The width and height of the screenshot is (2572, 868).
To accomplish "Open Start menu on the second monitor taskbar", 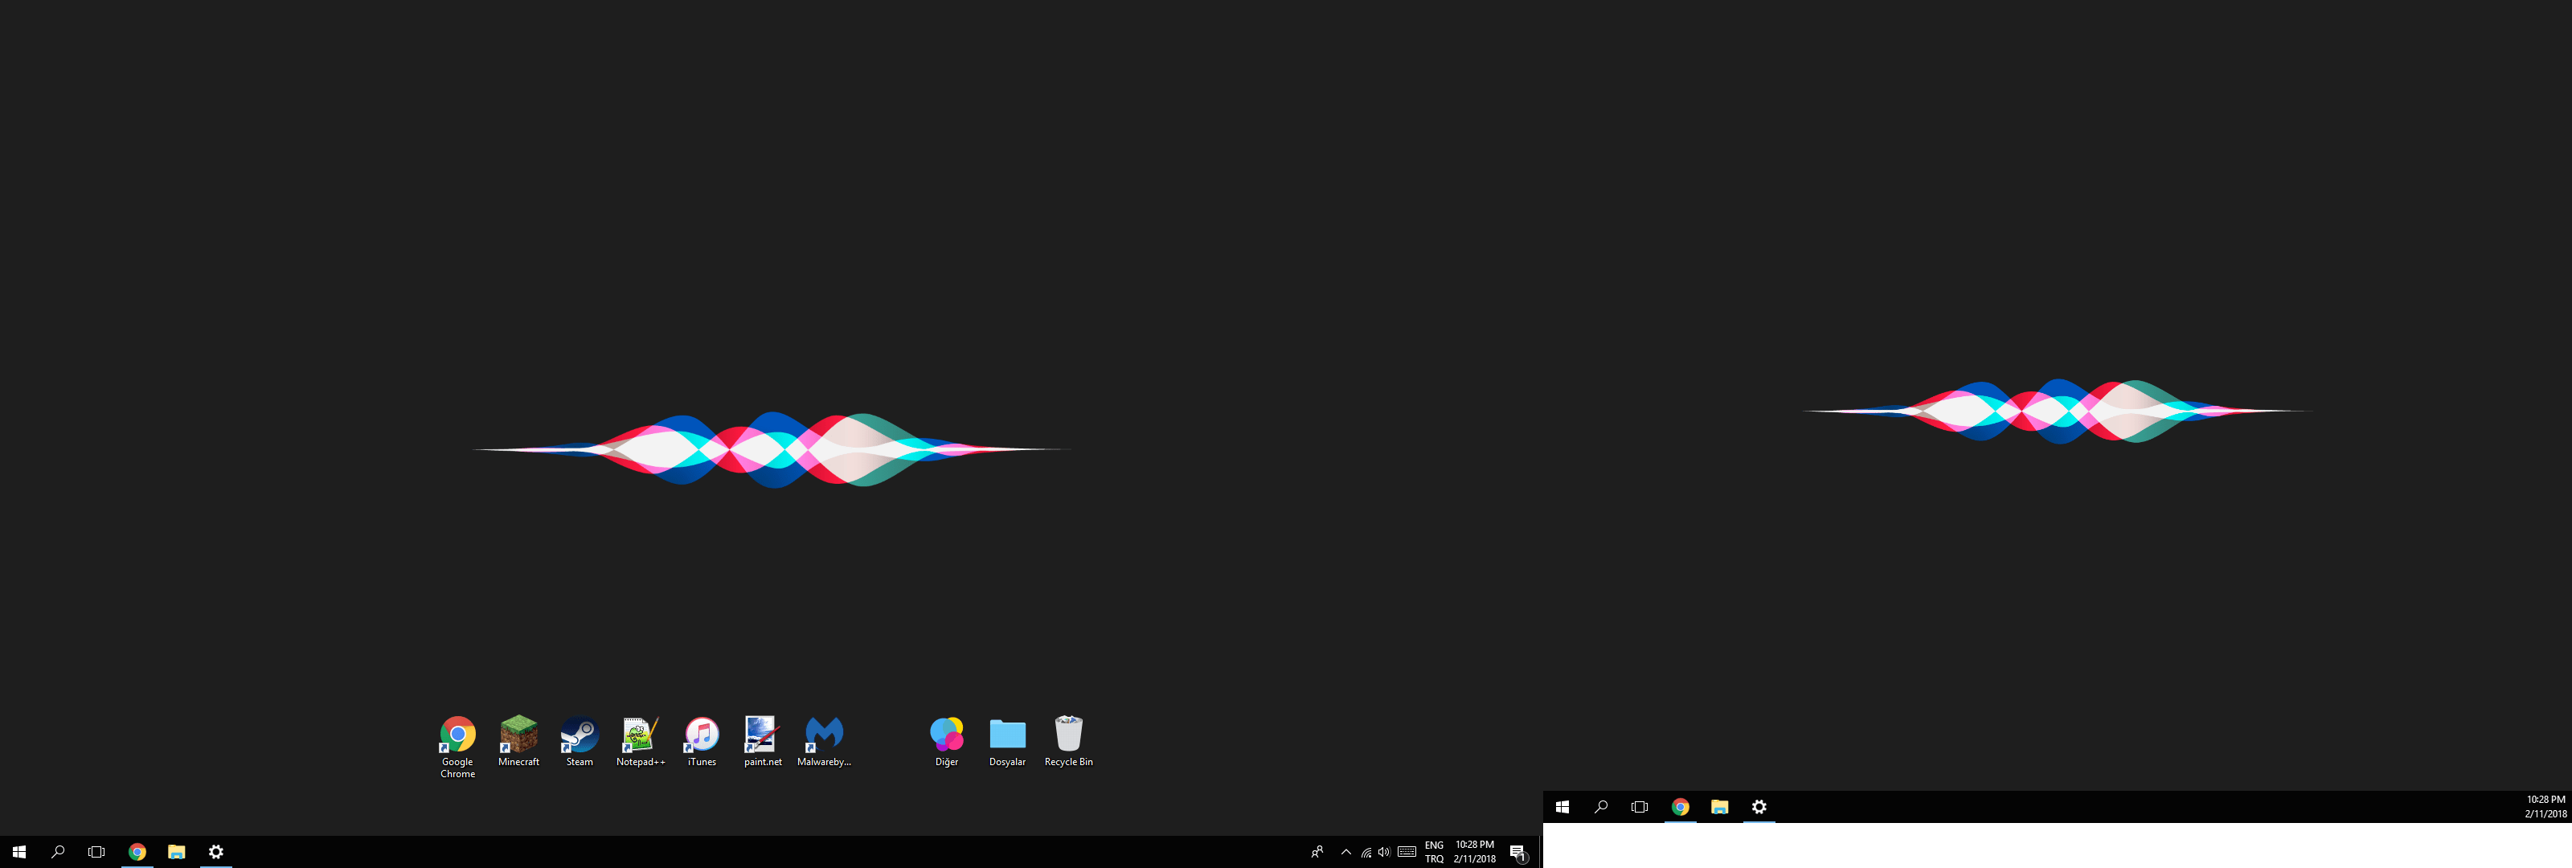I will coord(1562,807).
